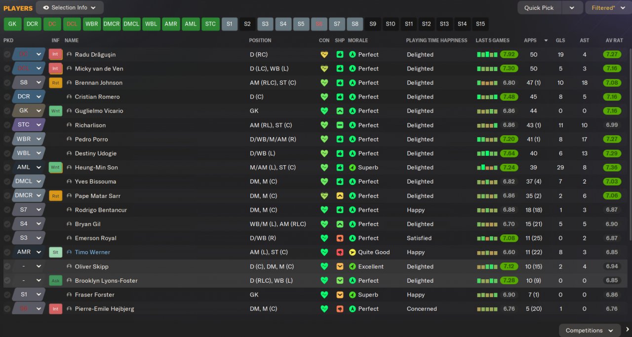Click the Ask status icon for Brooklyn Lyons-Foster

tap(55, 280)
